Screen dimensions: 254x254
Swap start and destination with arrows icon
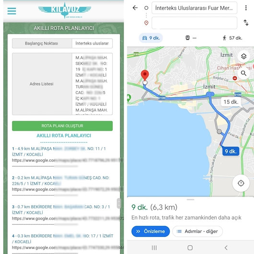tap(246, 23)
